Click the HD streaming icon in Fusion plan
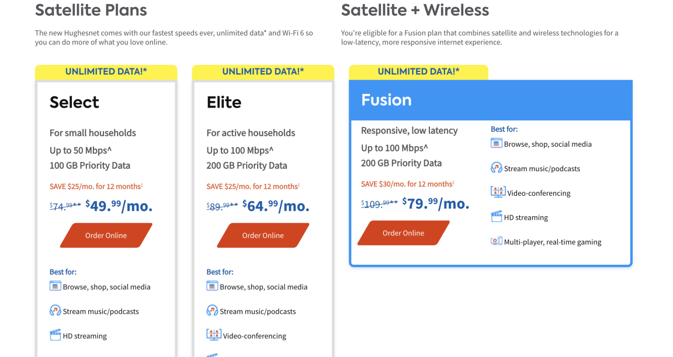The height and width of the screenshot is (357, 673). click(x=497, y=216)
